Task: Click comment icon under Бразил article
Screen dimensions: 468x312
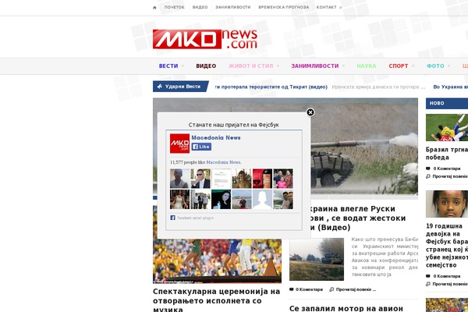Action: click(428, 168)
